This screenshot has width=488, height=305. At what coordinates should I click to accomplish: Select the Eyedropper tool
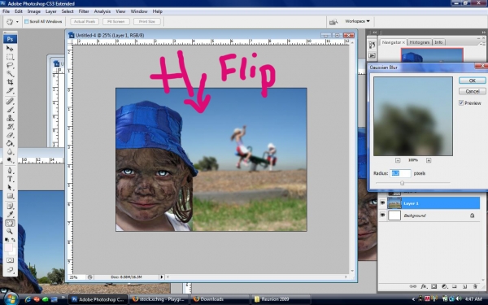(10, 215)
